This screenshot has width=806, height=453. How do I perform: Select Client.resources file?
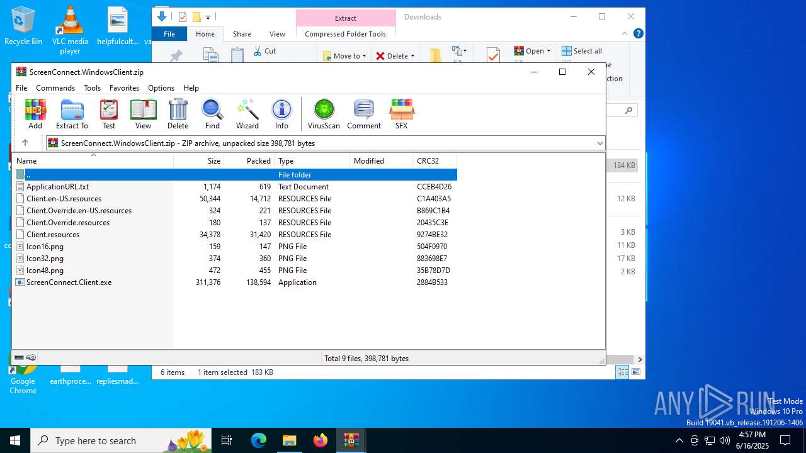[x=235, y=234]
